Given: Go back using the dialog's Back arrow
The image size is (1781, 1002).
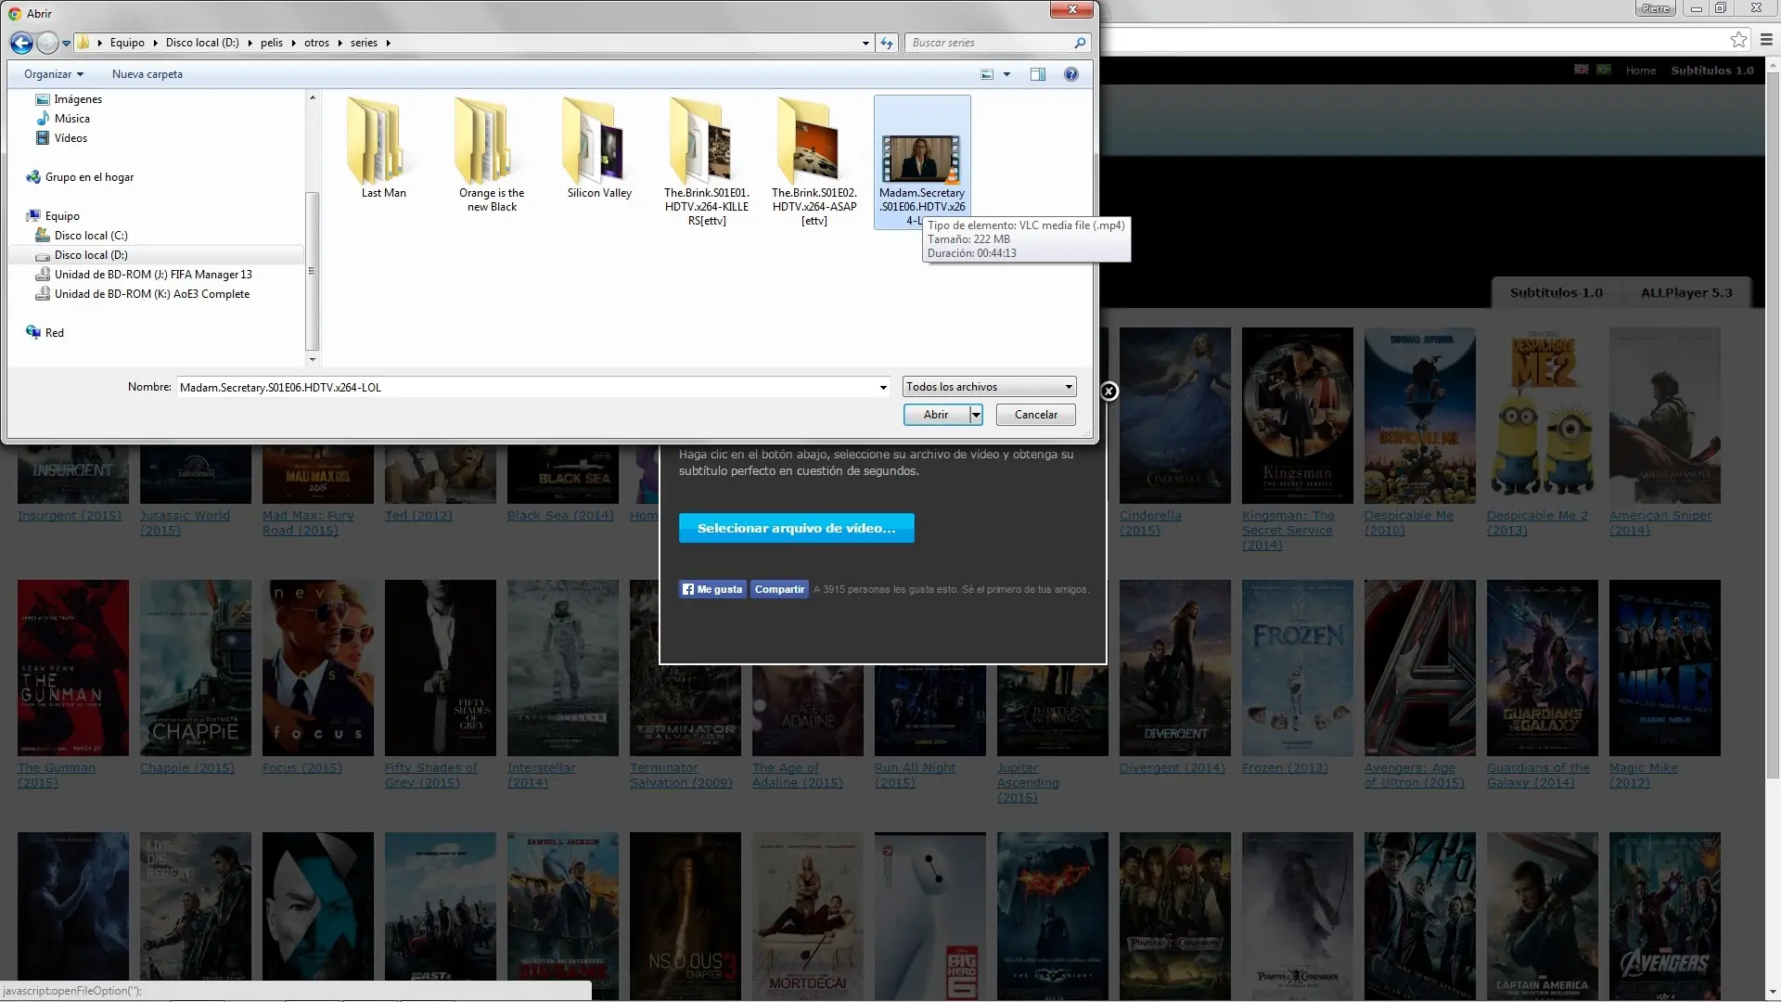Looking at the screenshot, I should click(21, 43).
